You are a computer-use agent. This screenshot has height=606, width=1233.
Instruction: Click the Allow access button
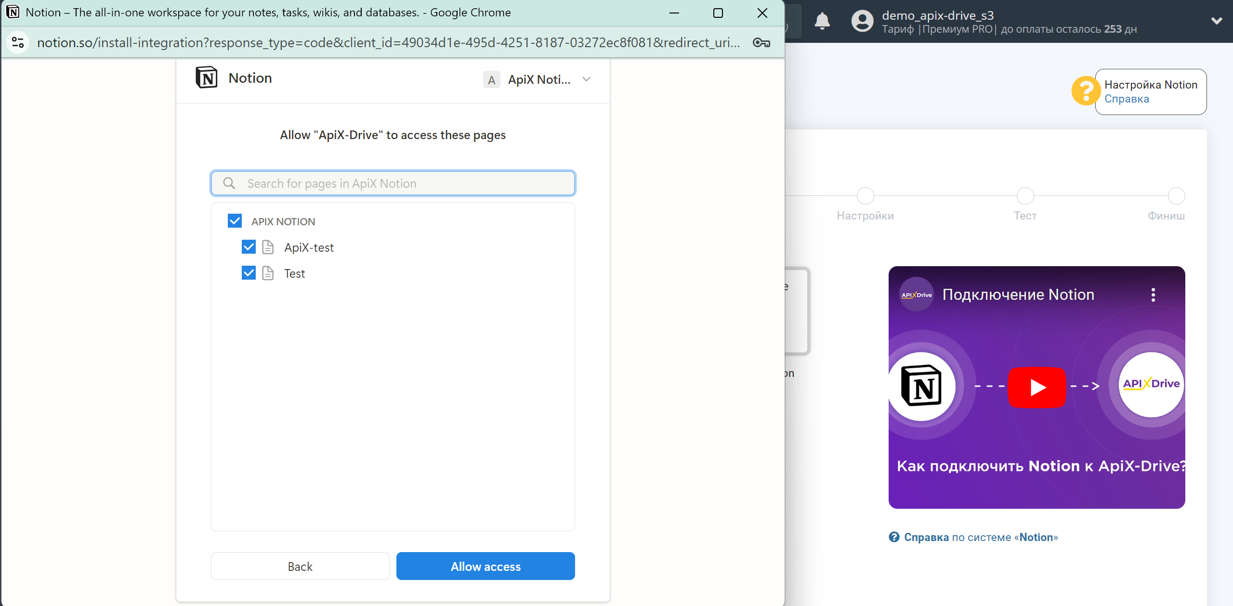tap(485, 566)
